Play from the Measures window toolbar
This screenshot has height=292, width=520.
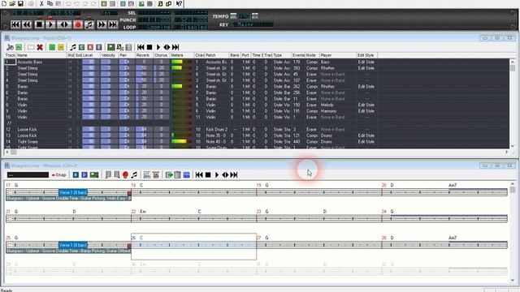click(217, 175)
